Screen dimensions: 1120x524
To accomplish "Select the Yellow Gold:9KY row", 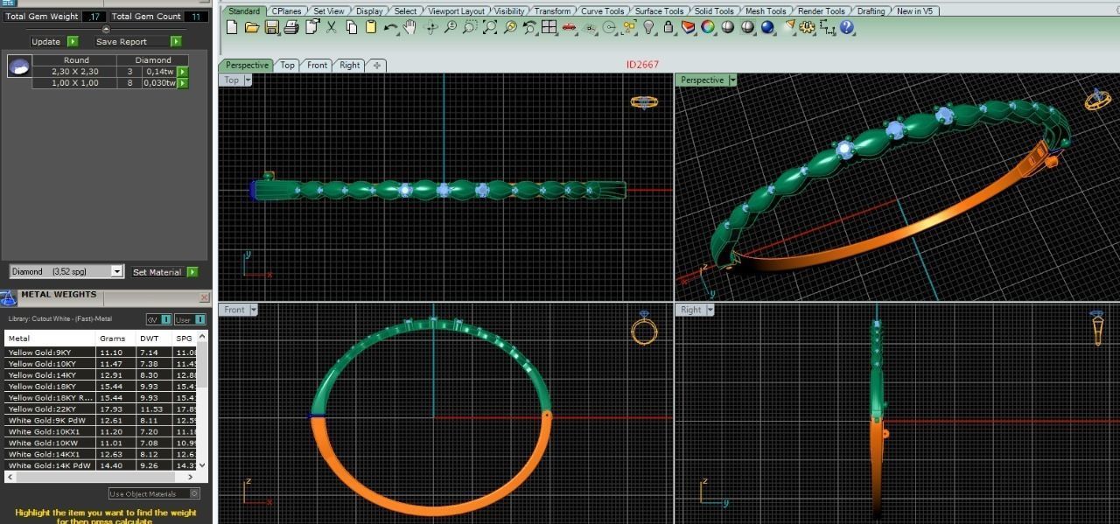I will [x=101, y=353].
